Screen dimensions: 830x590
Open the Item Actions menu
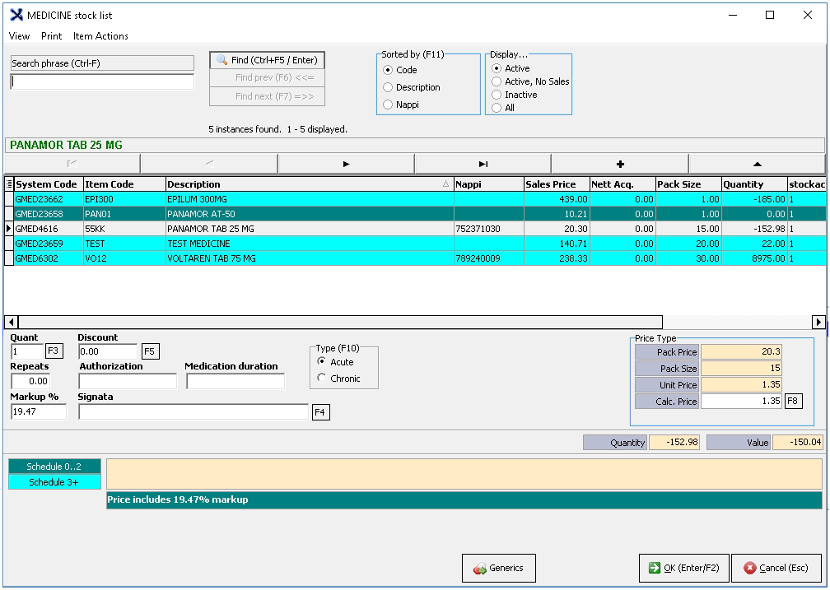[100, 36]
